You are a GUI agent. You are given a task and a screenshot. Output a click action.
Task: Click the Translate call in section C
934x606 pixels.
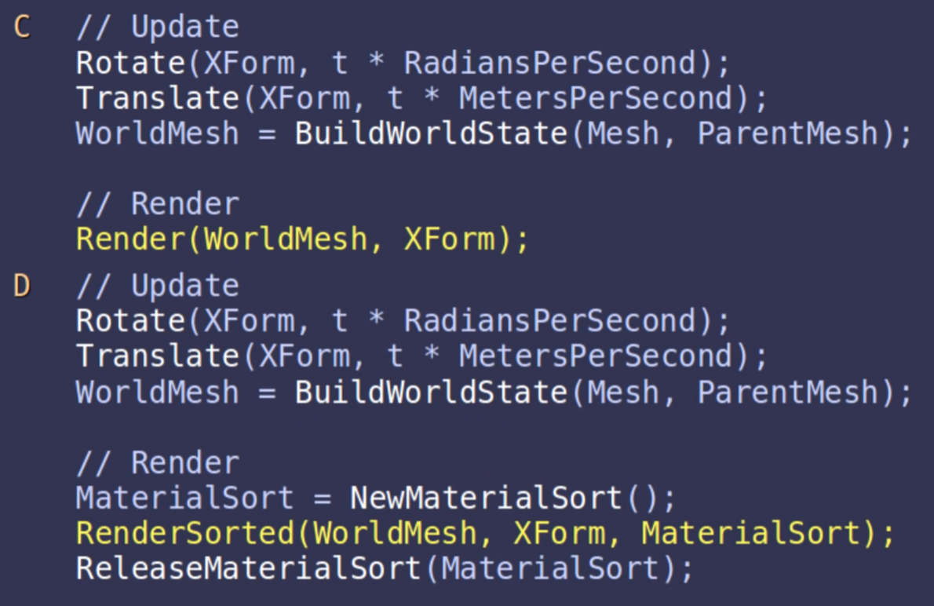[x=157, y=98]
